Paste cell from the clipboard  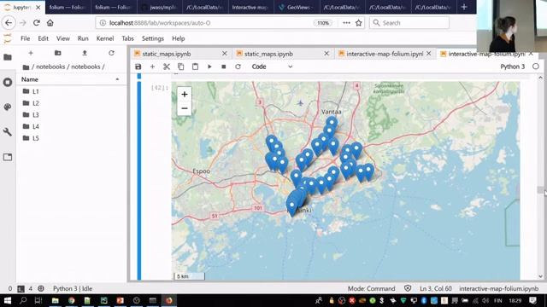(195, 67)
